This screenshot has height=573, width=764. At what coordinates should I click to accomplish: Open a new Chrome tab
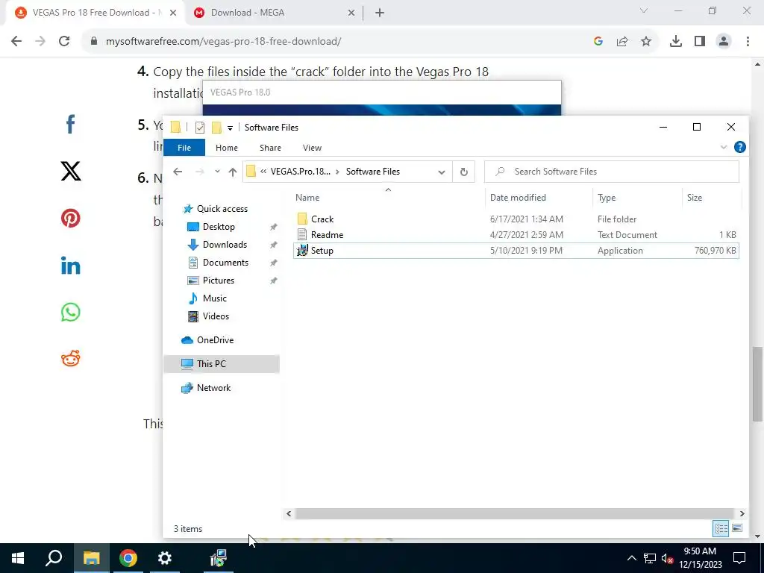(x=380, y=13)
